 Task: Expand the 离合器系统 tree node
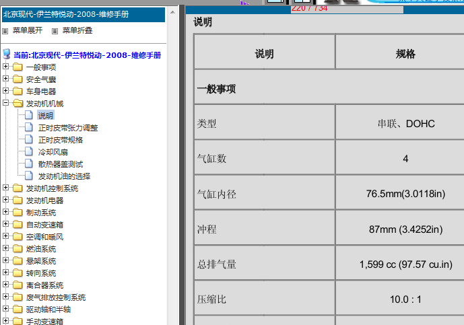point(5,285)
